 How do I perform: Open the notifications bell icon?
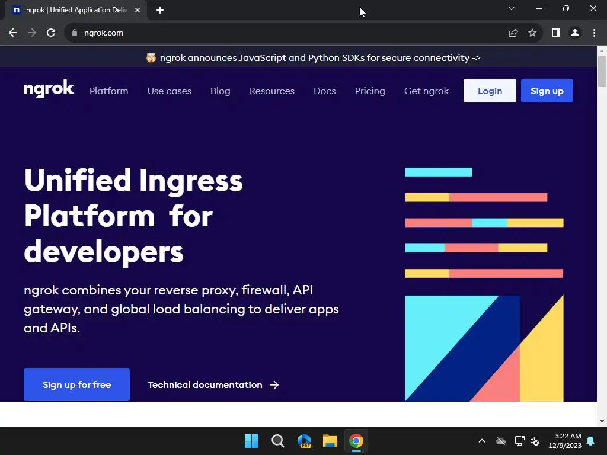pos(591,441)
